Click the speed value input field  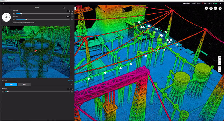[68, 17]
